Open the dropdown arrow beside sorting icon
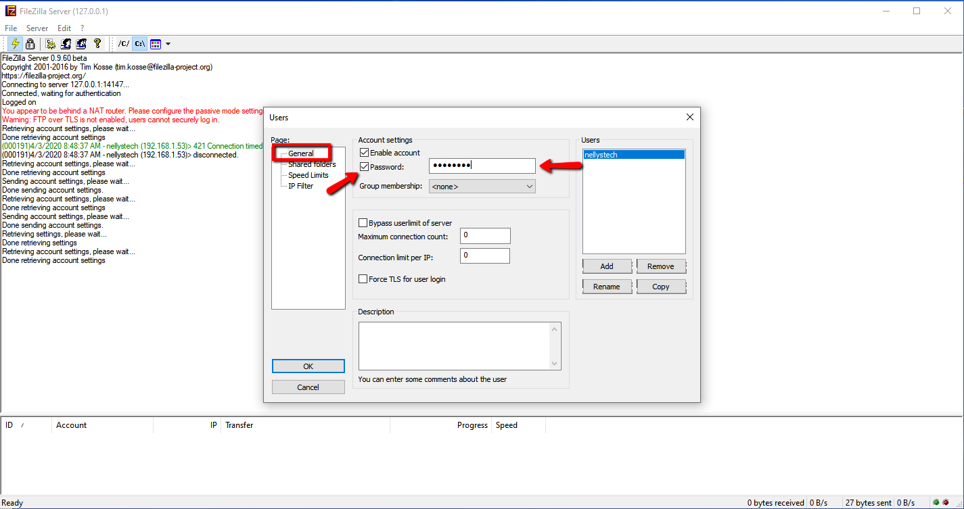The width and height of the screenshot is (964, 509). (168, 44)
